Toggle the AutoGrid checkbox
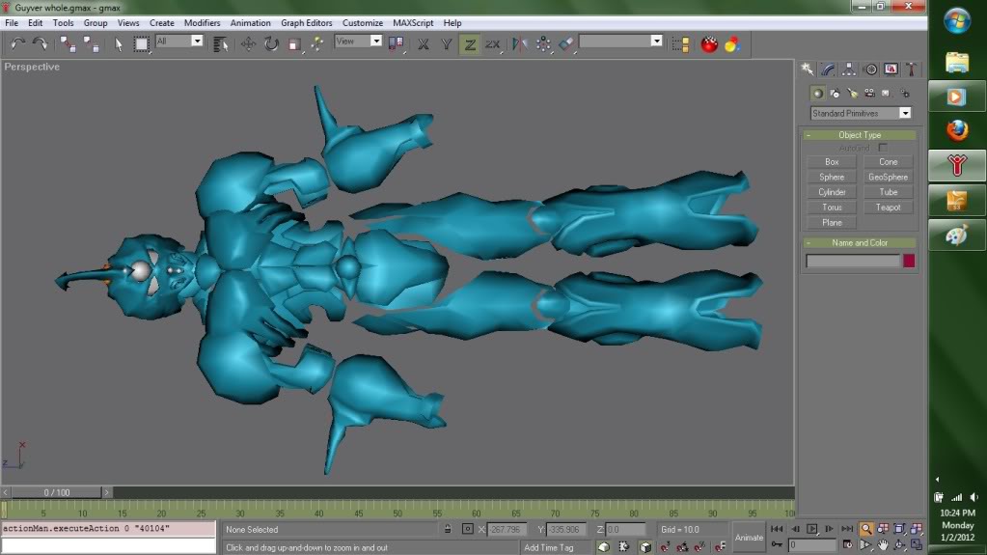This screenshot has width=987, height=555. [x=883, y=148]
